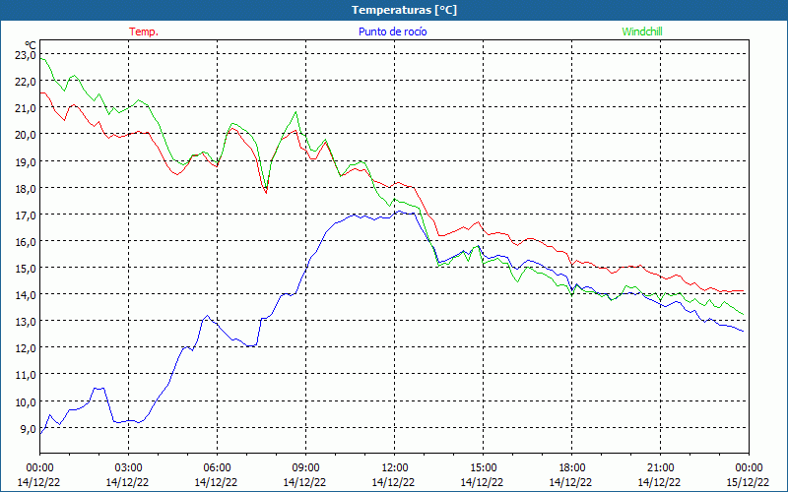Click the 19,0 value on the temperature axis

click(26, 162)
